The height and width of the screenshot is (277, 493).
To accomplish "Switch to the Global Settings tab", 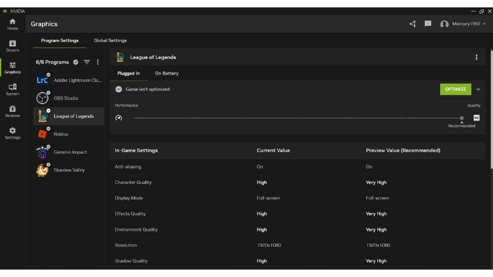I will (110, 41).
